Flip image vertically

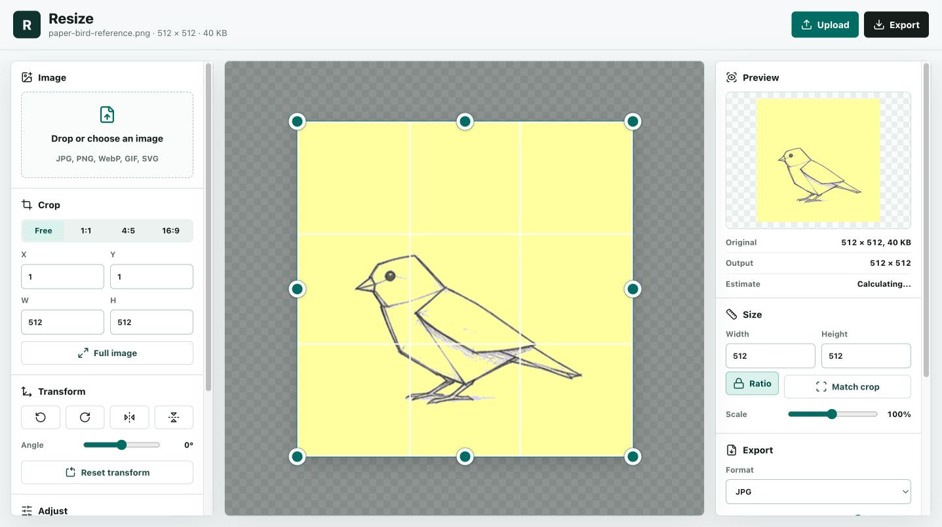(x=174, y=417)
